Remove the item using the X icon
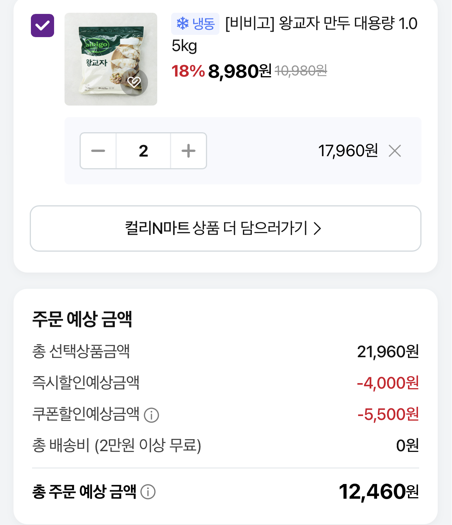Viewport: 452px width, 525px height. click(395, 151)
